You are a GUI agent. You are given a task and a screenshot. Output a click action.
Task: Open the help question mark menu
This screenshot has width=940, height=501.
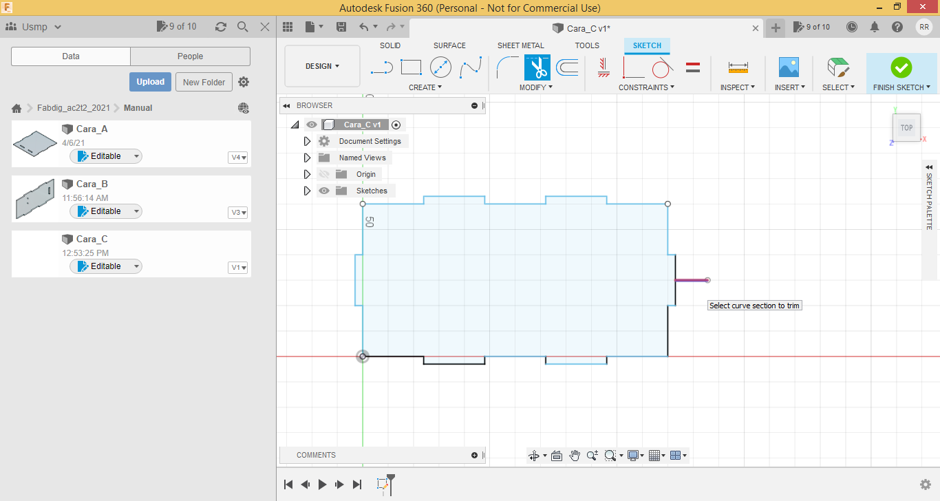tap(897, 27)
